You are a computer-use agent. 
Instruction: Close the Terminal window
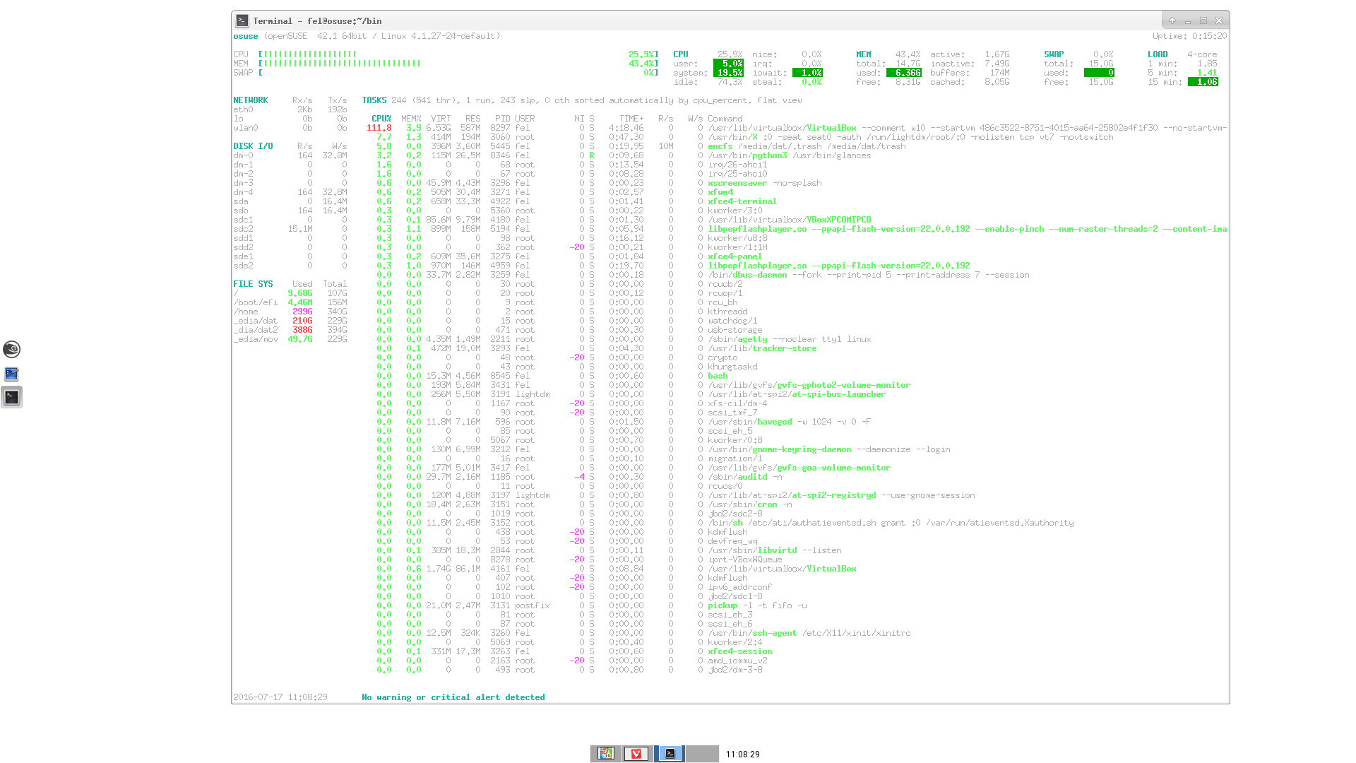point(1219,20)
